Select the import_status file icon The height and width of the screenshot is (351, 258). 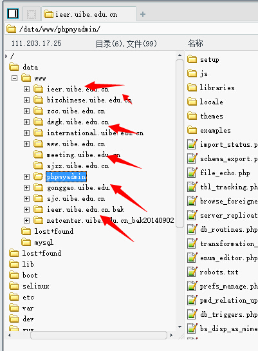pyautogui.click(x=192, y=144)
